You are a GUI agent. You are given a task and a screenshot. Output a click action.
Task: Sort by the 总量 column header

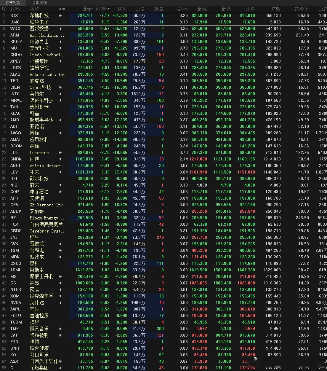(x=140, y=9)
